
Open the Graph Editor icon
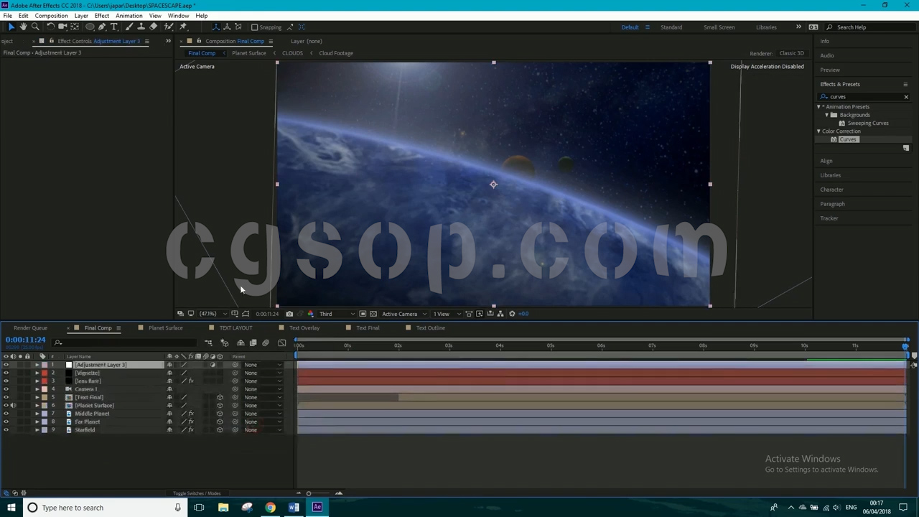coord(281,343)
